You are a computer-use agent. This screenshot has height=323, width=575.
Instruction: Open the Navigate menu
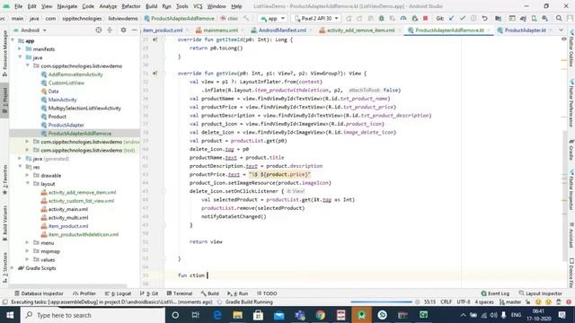(x=67, y=6)
